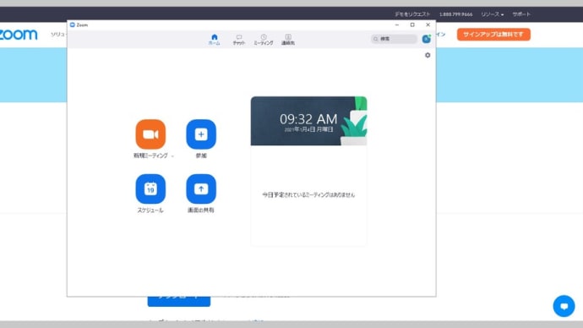Expand the リソース dropdown in top bar
Screen dimensions: 583x328
point(493,14)
